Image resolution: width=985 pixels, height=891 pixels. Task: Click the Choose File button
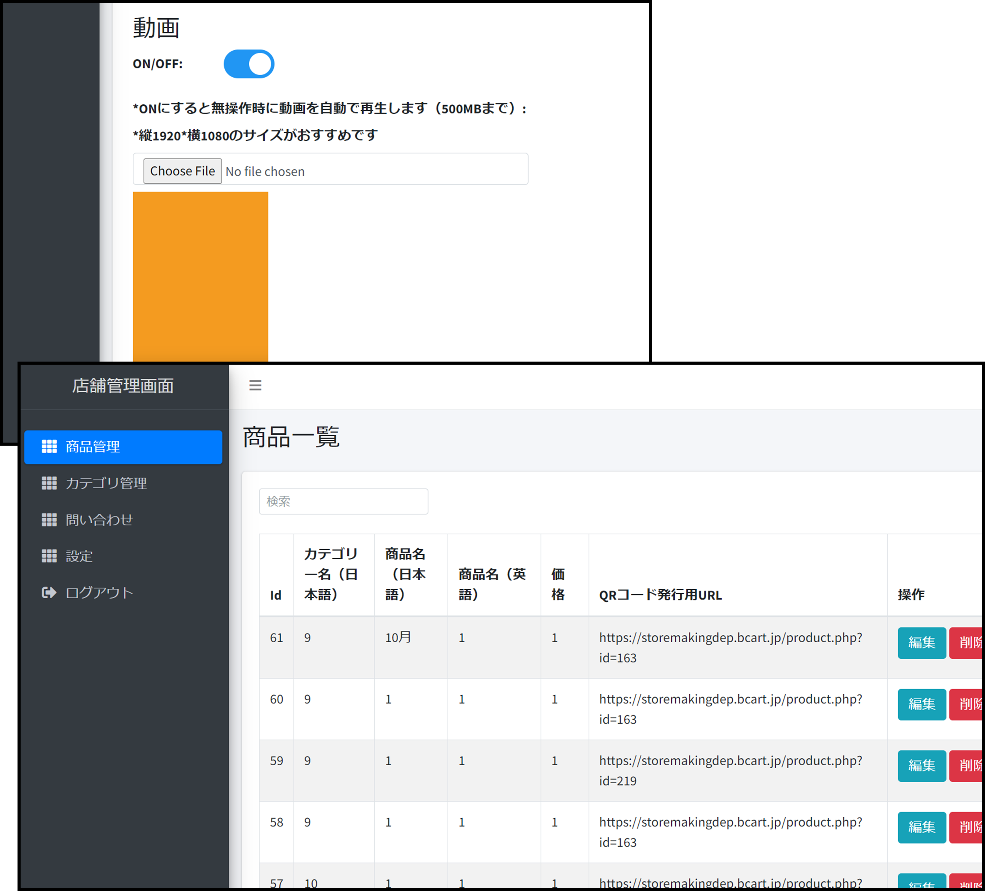182,171
